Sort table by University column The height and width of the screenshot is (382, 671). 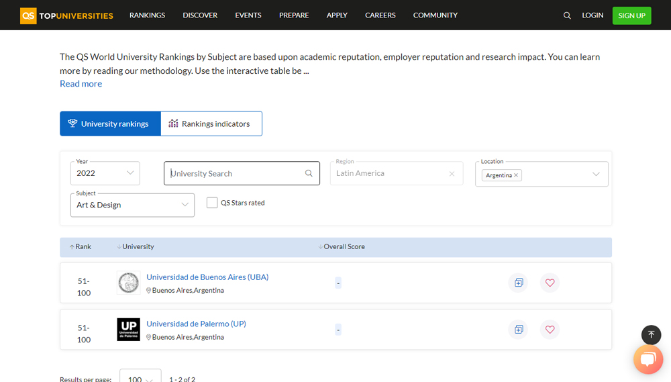coord(136,246)
